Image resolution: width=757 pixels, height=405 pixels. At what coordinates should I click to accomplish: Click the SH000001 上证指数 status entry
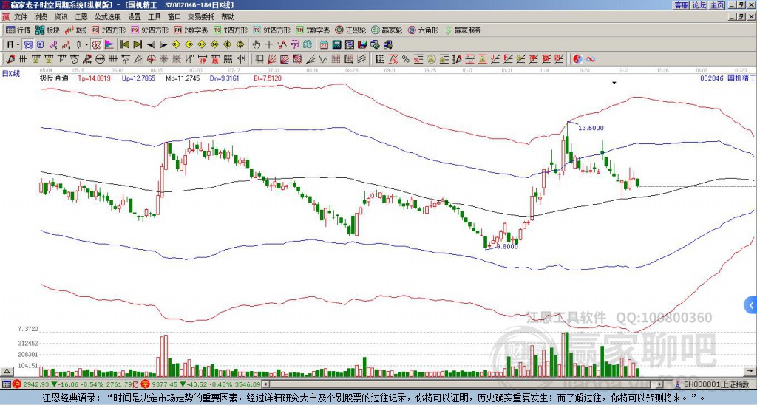tap(713, 384)
